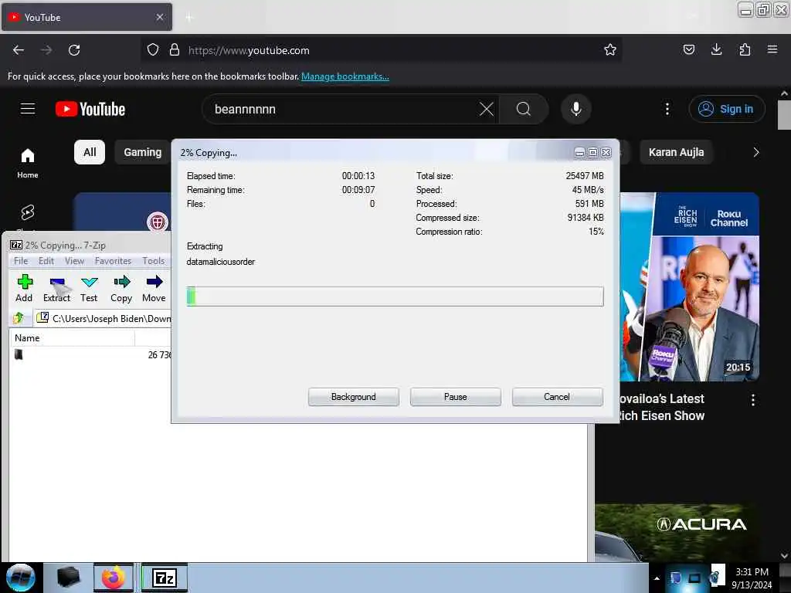Switch to 7-Zip on the taskbar

[x=165, y=578]
